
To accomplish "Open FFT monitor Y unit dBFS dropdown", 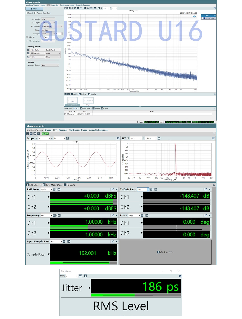I will point(151,138).
